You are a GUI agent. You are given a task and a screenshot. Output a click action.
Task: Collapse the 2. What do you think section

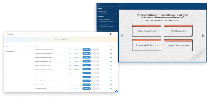pos(97,11)
